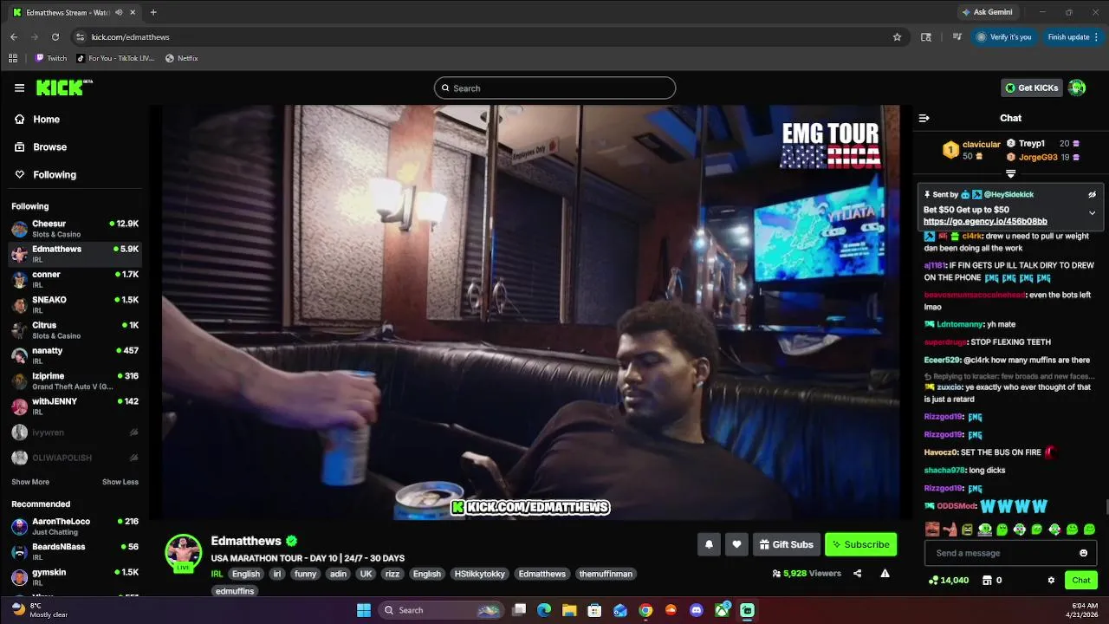1109x624 pixels.
Task: Expand following list with Show More
Action: click(30, 482)
